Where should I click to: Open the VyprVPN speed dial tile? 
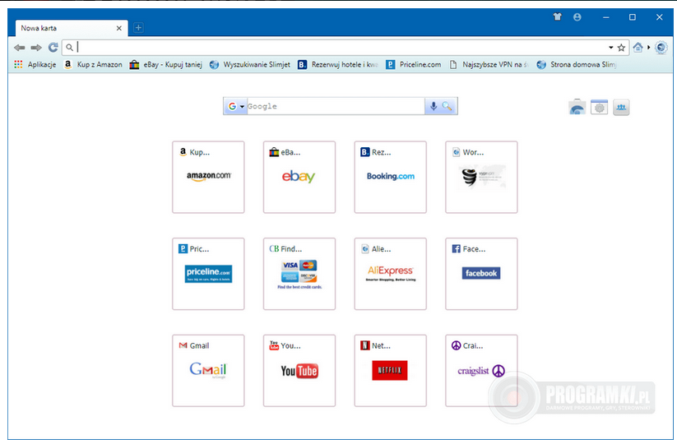pyautogui.click(x=481, y=177)
